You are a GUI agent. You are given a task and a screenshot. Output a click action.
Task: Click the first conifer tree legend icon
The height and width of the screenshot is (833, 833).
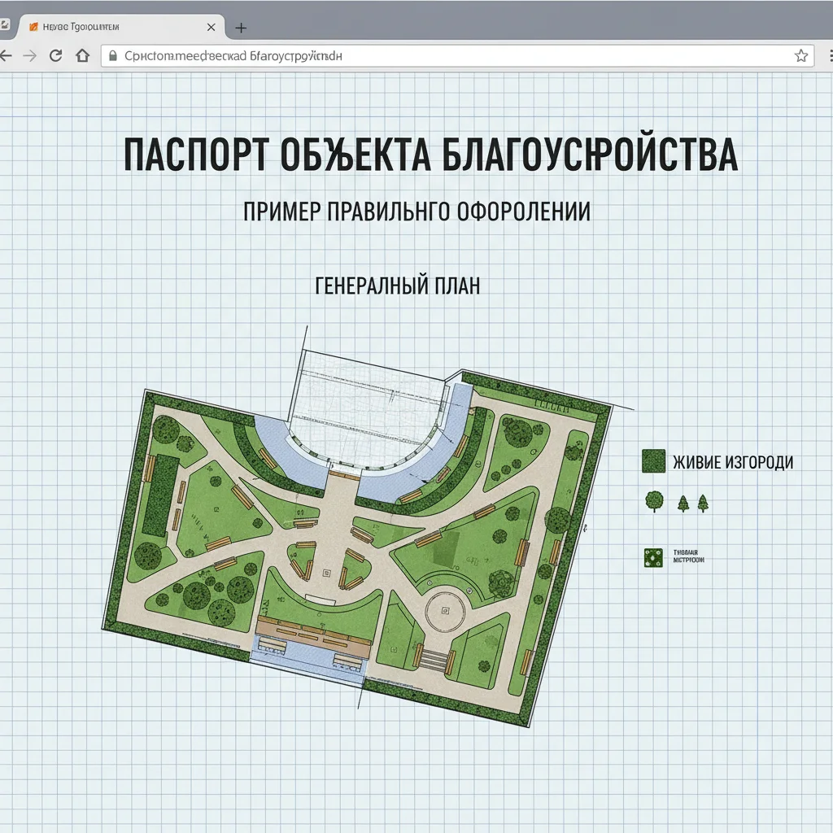click(x=683, y=504)
